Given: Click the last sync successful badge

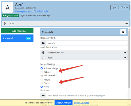Looking at the screenshot, I should tap(10, 16).
